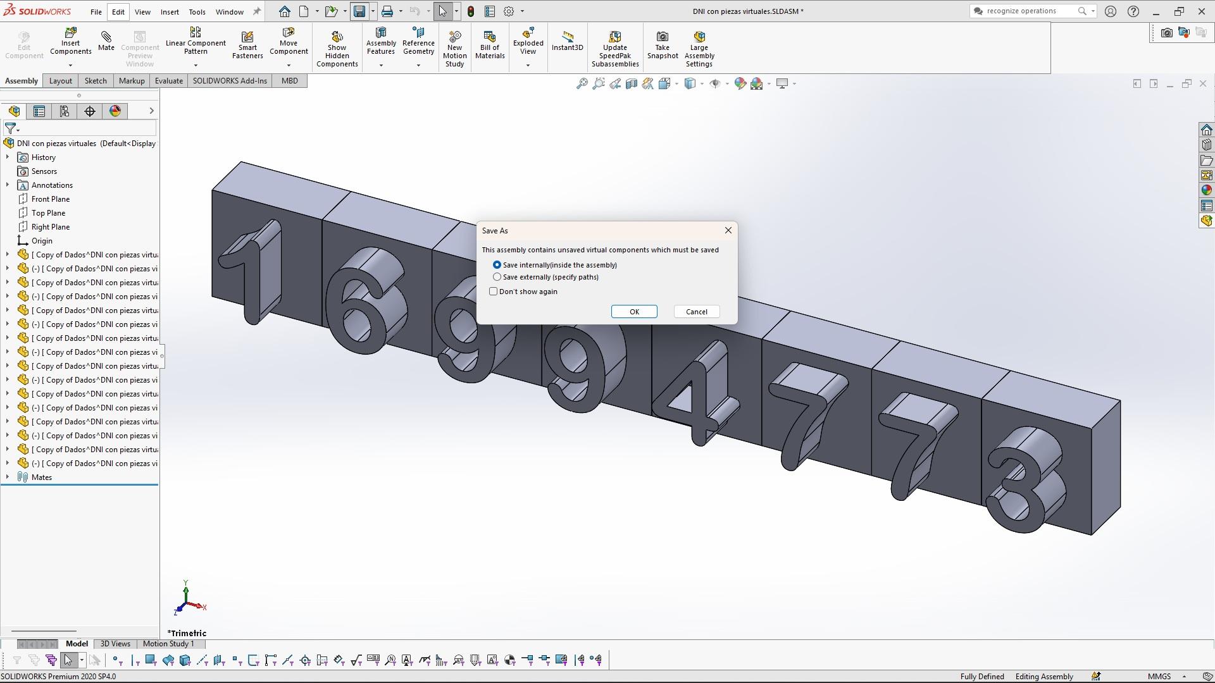Open Bill of Materials
The width and height of the screenshot is (1215, 683).
[x=490, y=46]
